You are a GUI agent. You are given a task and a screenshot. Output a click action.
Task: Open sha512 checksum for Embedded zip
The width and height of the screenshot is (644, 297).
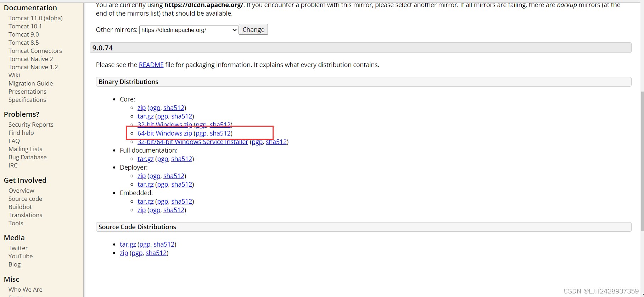(x=174, y=210)
